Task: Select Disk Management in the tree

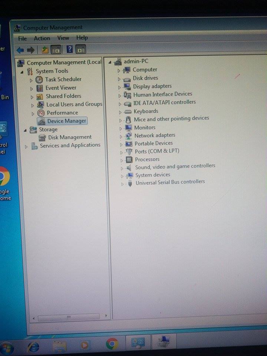Action: point(70,137)
